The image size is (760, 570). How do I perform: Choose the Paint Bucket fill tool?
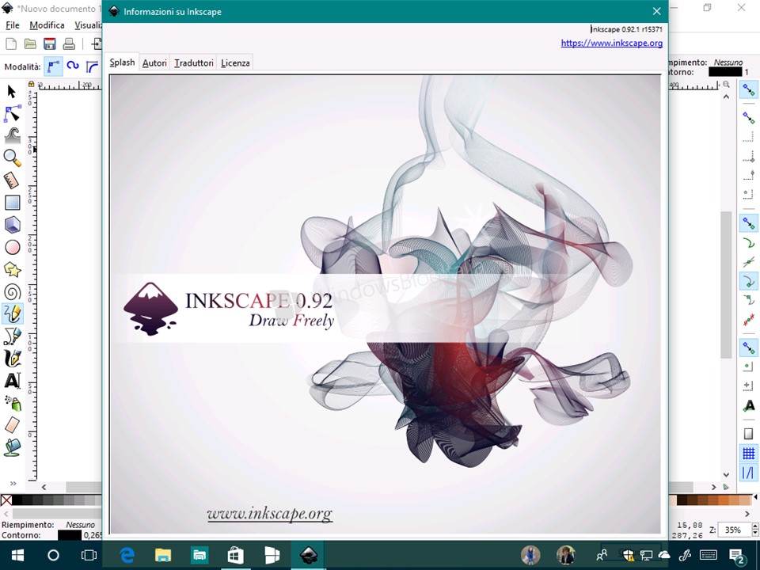pyautogui.click(x=12, y=448)
